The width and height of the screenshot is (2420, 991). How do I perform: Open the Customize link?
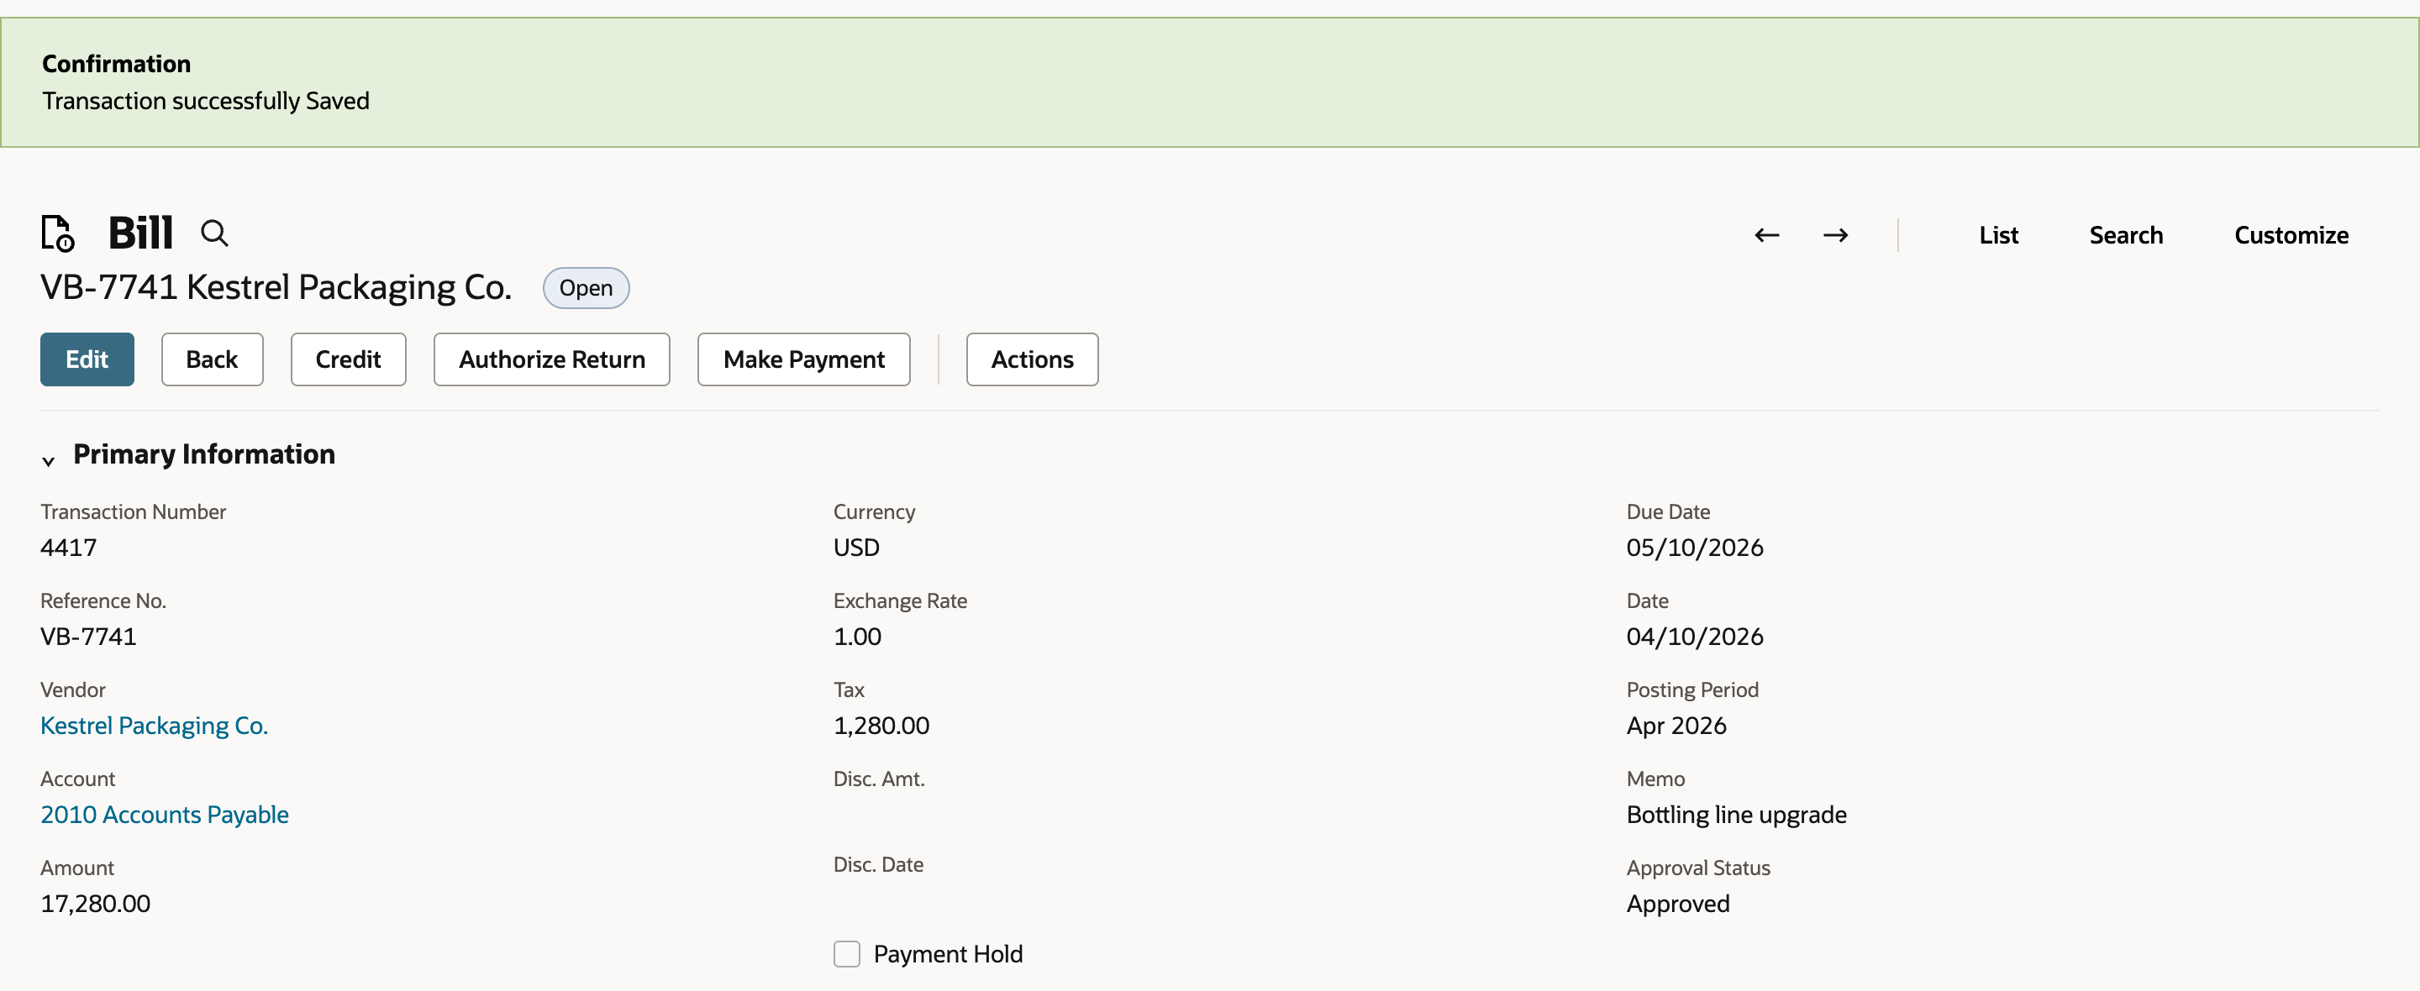coord(2291,235)
